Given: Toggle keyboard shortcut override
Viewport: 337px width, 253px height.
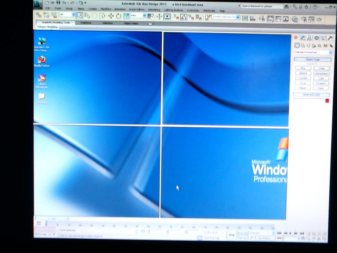Looking at the screenshot, I should click(167, 17).
